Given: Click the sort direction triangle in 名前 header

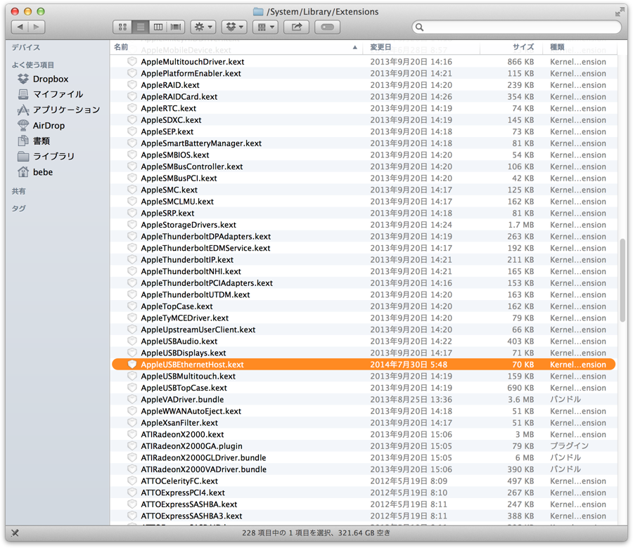Looking at the screenshot, I should point(355,47).
